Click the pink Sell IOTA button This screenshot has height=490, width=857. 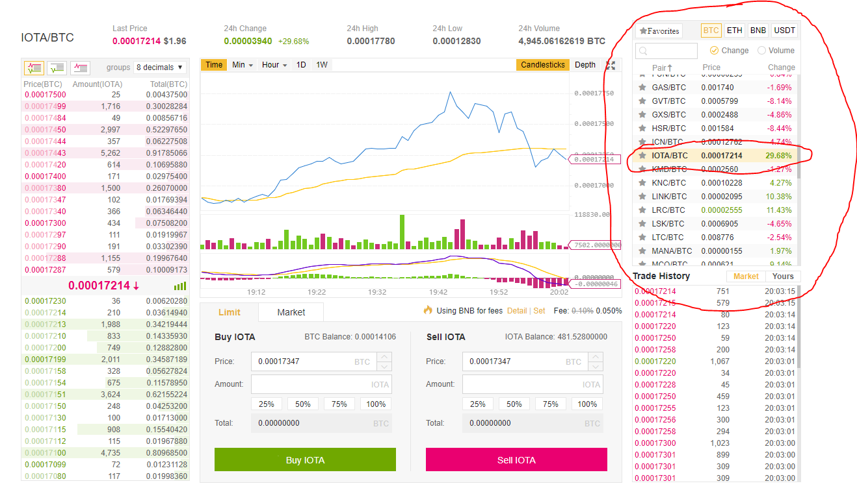(x=516, y=459)
